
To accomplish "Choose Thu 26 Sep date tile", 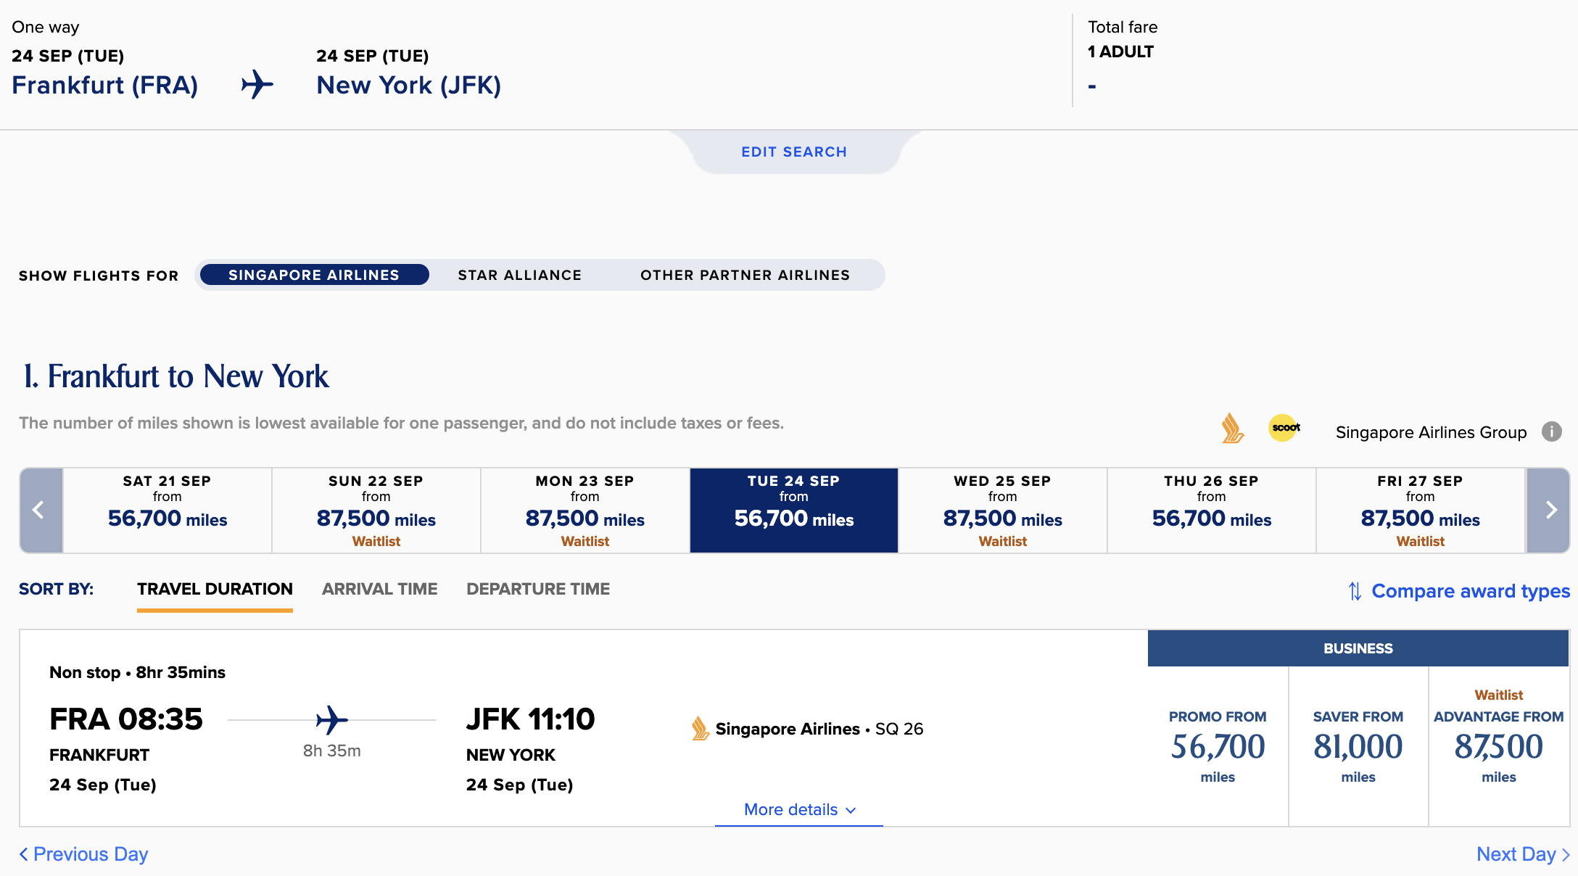I will (1211, 511).
